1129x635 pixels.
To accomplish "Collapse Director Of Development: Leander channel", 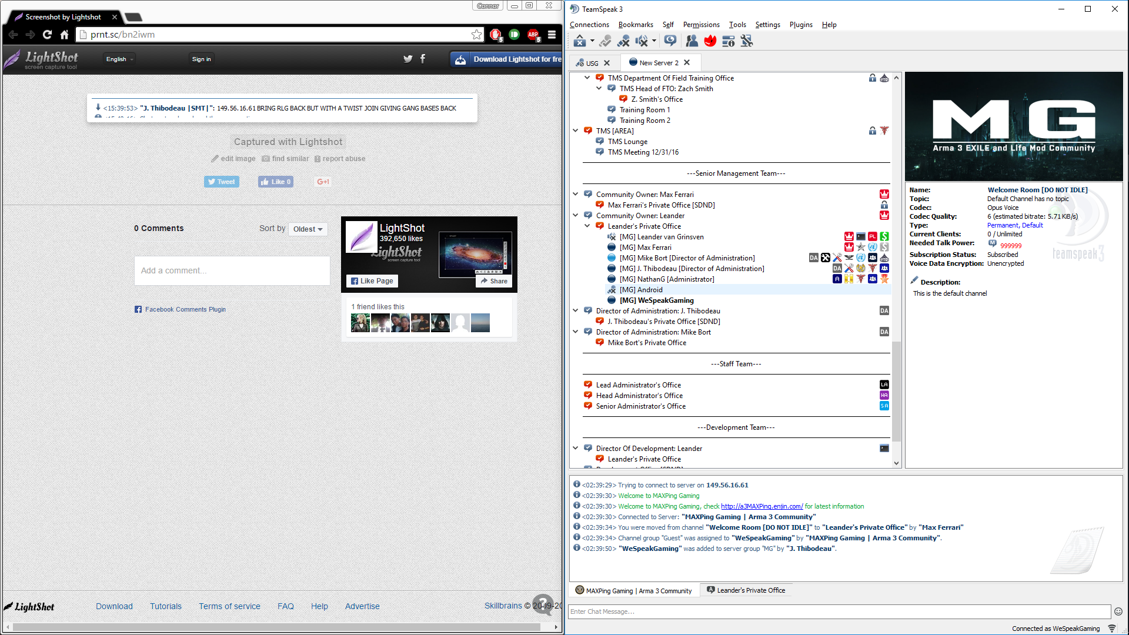I will click(575, 448).
